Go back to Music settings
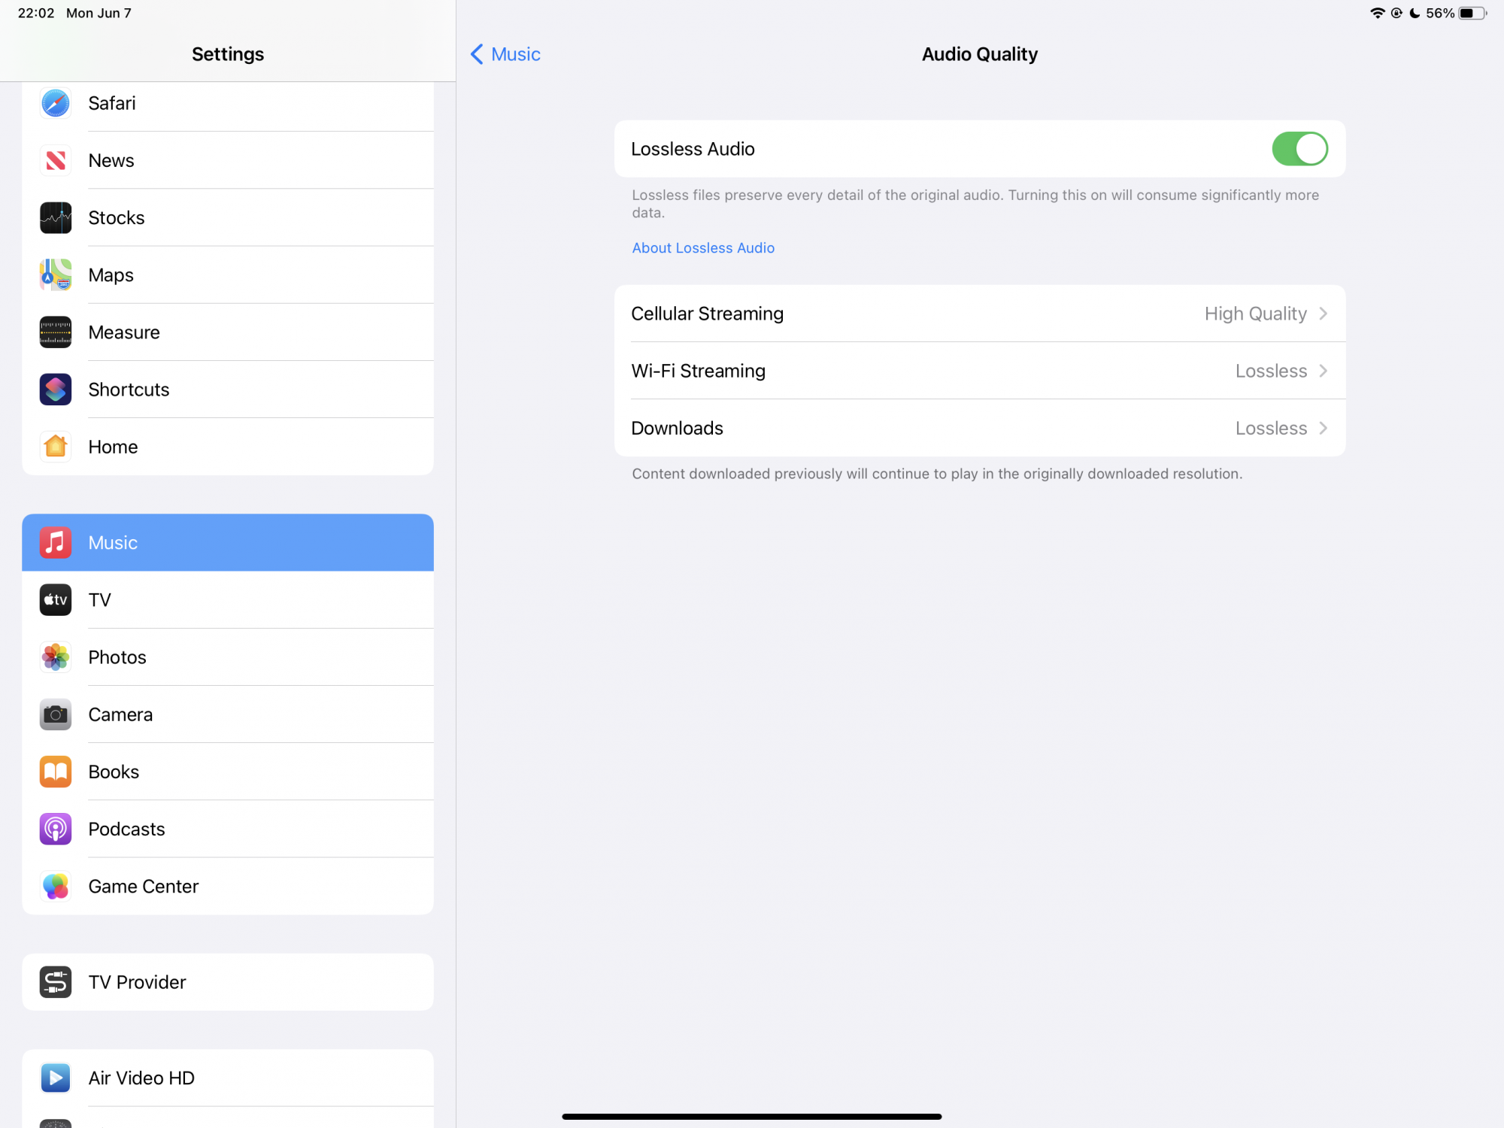 point(505,54)
